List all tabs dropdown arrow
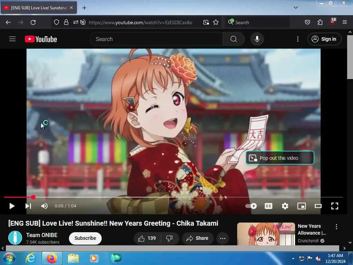Image resolution: width=353 pixels, height=265 pixels. 296,8
